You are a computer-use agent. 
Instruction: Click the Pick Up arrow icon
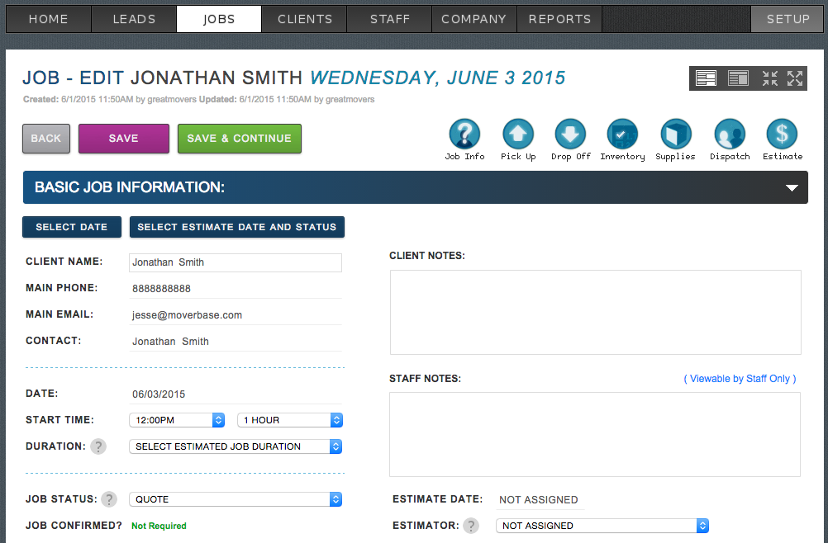[x=518, y=135]
